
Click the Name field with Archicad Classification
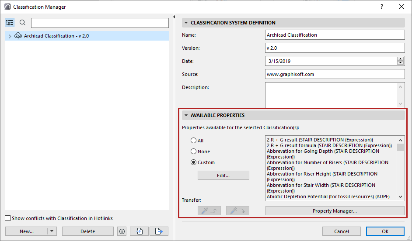[x=335, y=35]
